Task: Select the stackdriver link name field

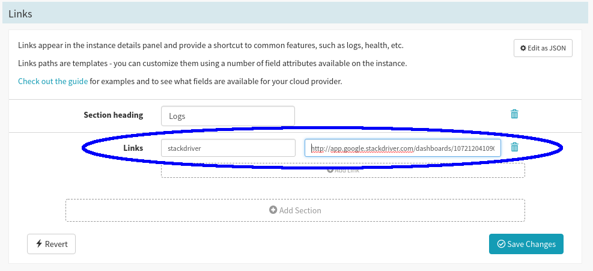Action: [228, 148]
